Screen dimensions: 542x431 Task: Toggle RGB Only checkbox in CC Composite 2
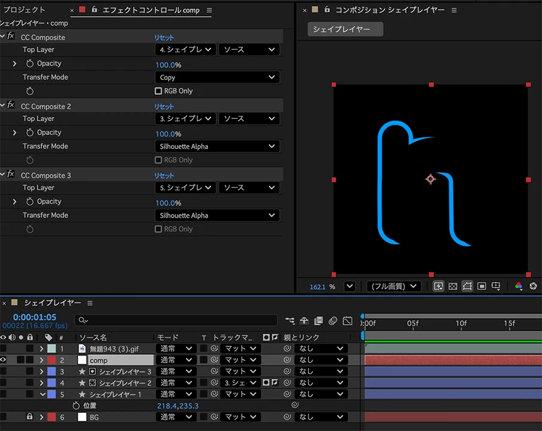[158, 160]
